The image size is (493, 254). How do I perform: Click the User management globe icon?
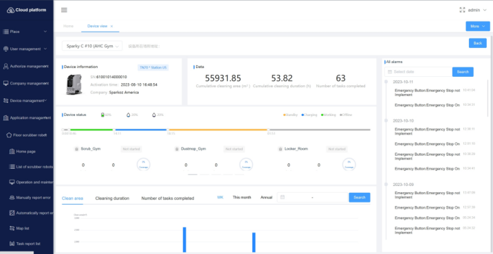point(6,49)
